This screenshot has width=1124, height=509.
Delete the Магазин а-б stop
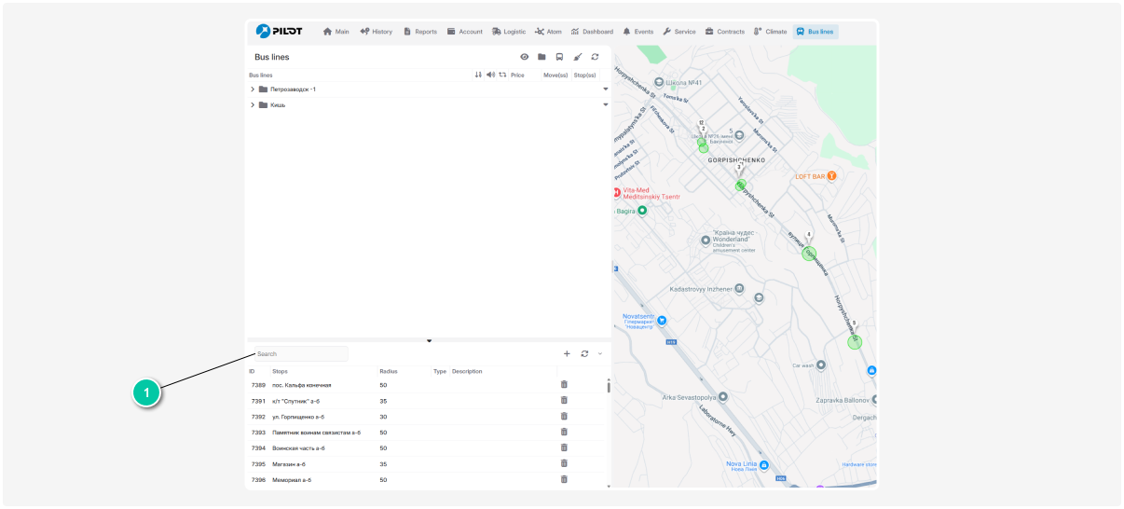click(564, 463)
